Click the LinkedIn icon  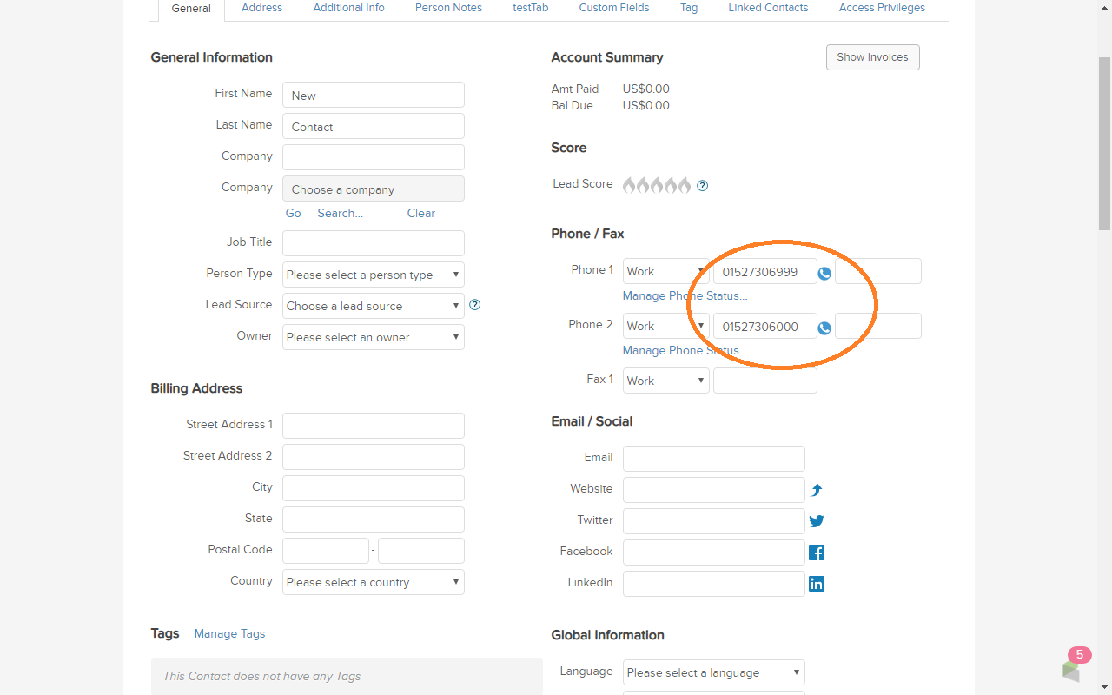pos(816,583)
